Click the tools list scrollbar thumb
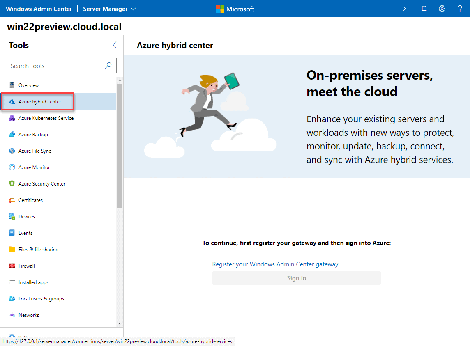The image size is (470, 346). coord(120,146)
